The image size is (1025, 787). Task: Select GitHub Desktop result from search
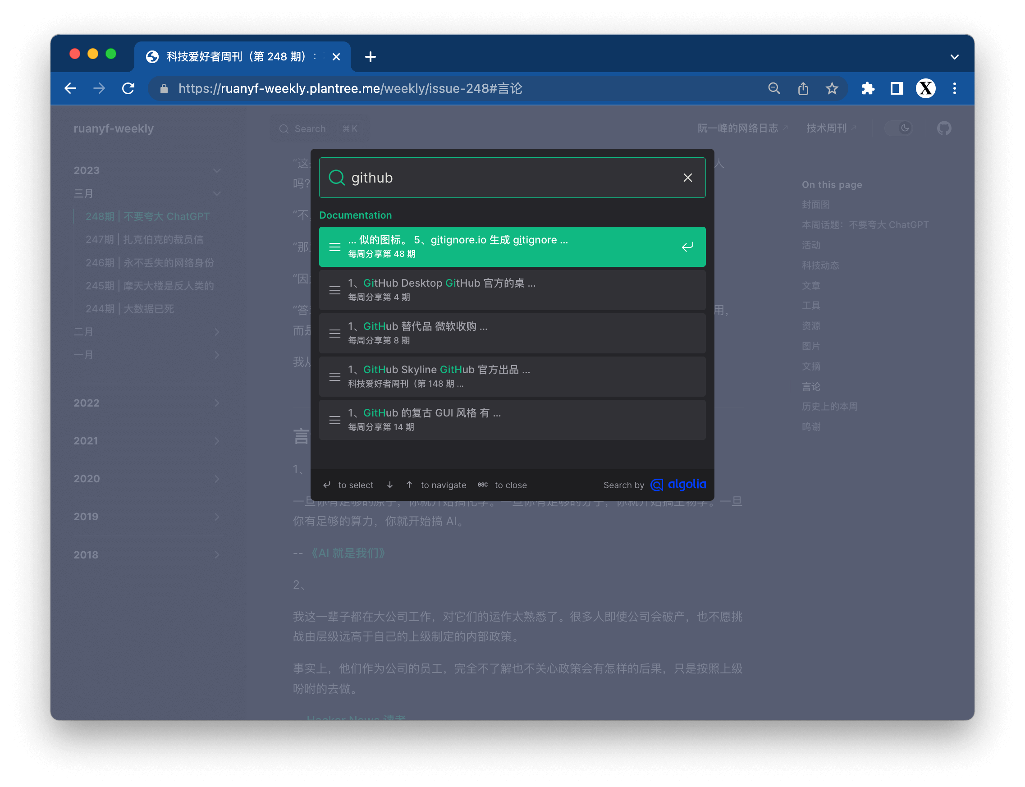[x=512, y=290]
